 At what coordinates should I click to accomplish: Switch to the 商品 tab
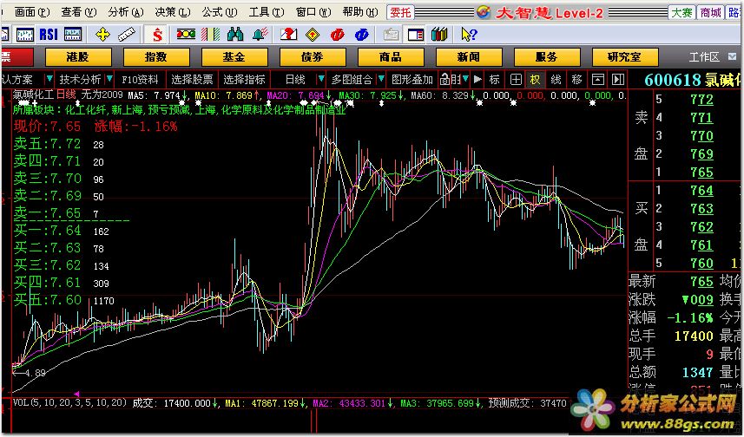(391, 57)
